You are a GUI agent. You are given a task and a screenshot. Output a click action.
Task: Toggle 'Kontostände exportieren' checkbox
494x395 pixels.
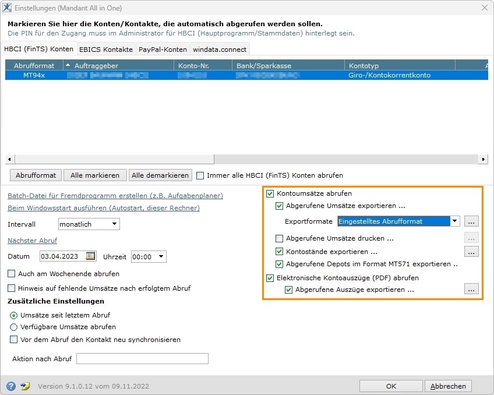(279, 251)
